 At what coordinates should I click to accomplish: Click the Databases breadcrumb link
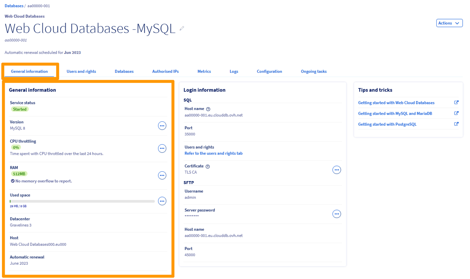click(14, 6)
